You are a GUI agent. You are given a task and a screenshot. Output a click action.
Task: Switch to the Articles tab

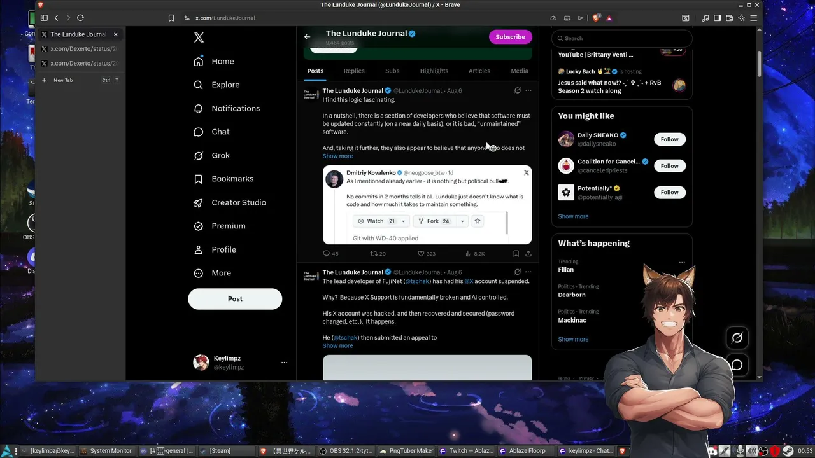pyautogui.click(x=479, y=71)
